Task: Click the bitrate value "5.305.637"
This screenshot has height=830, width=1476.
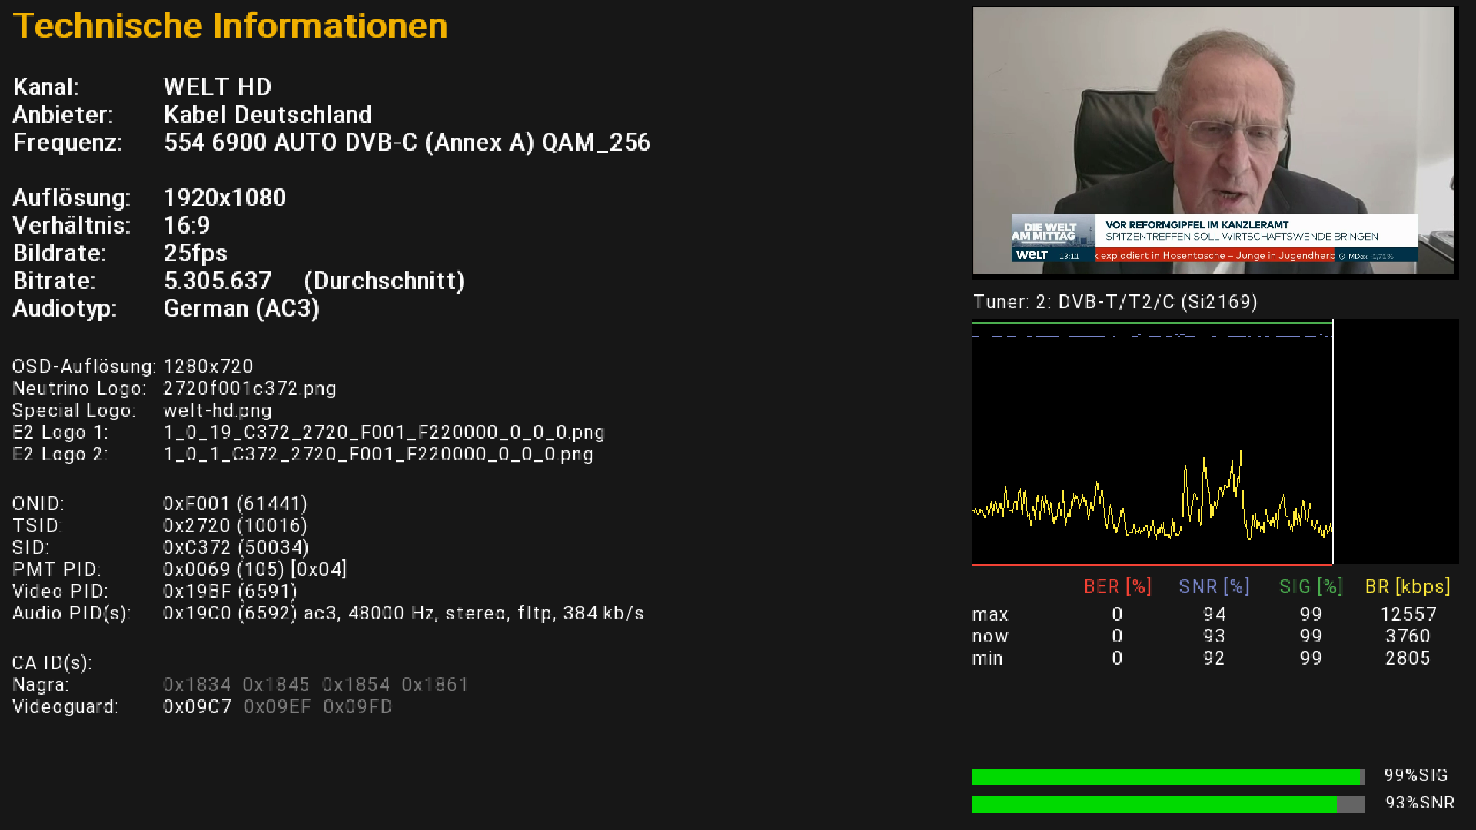Action: [x=218, y=281]
